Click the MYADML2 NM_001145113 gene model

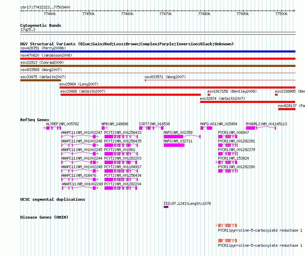[261, 128]
